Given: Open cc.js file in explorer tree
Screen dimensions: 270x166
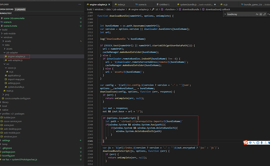Looking at the screenshot, I should pos(11,71).
